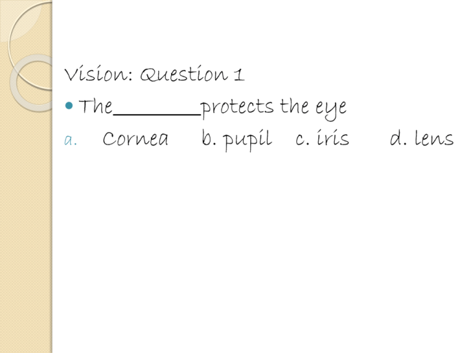Viewport: 471px width, 353px height.
Task: Click the word "the" before "eye"
Action: (x=294, y=106)
